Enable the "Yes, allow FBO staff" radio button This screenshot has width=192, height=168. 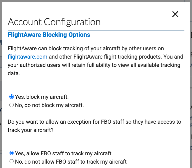[11, 153]
